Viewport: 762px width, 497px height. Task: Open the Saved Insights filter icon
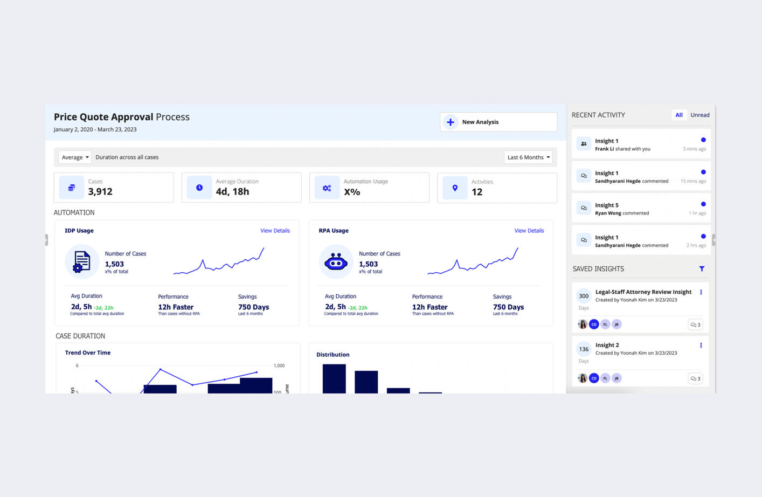click(701, 268)
